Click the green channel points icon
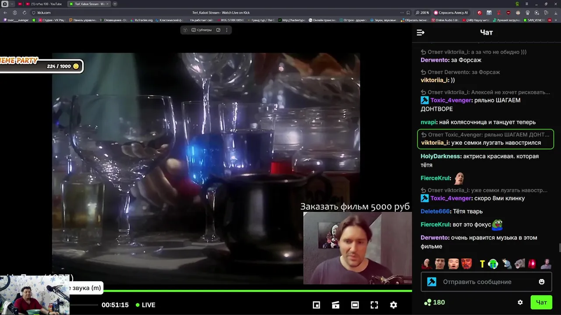Screen dimensions: 561x315 coord(428,302)
